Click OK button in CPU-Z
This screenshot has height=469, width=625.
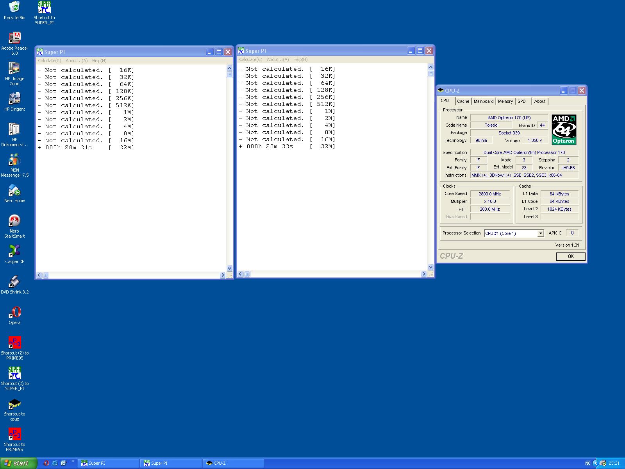(571, 256)
